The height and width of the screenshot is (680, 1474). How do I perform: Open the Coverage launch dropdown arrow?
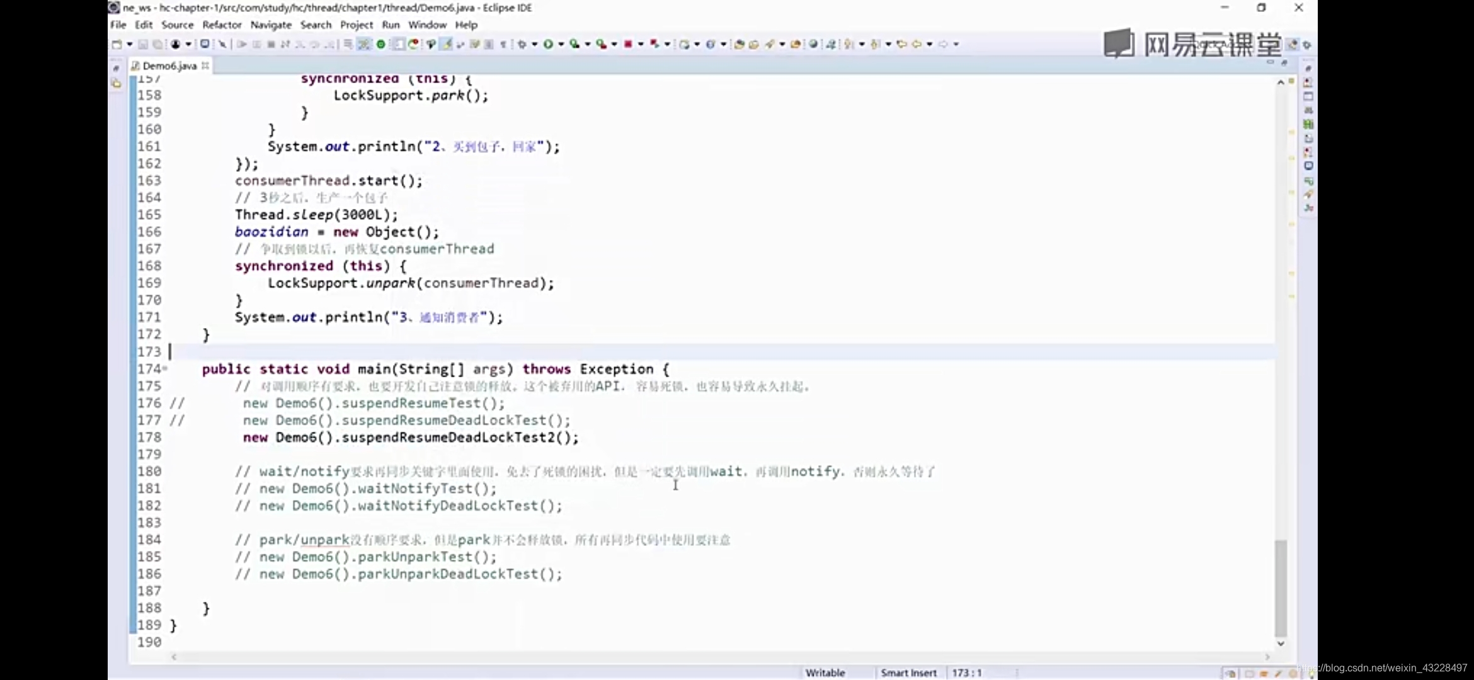[x=588, y=44]
